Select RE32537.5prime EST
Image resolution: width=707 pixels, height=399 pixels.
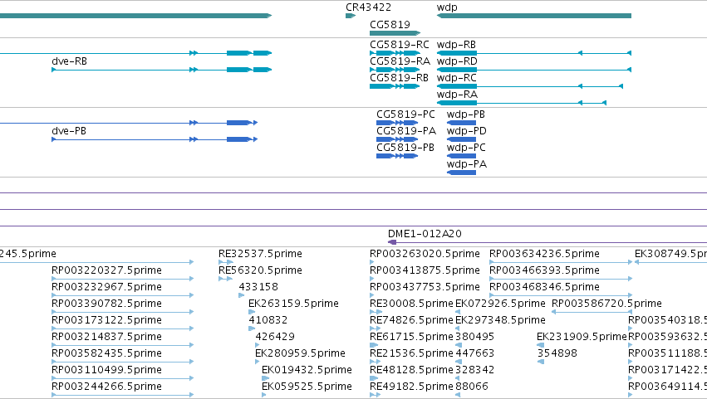tap(260, 254)
